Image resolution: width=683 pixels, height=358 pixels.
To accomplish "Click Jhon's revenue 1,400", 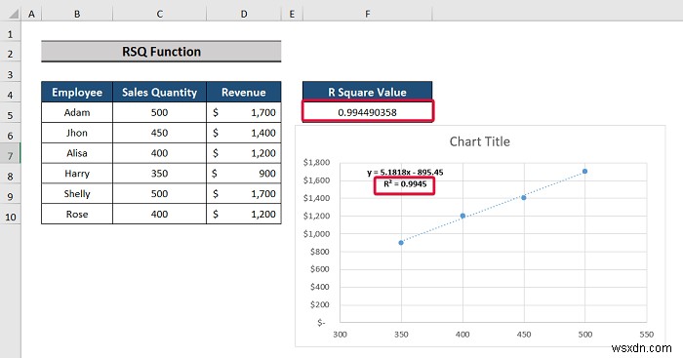I will [x=244, y=133].
